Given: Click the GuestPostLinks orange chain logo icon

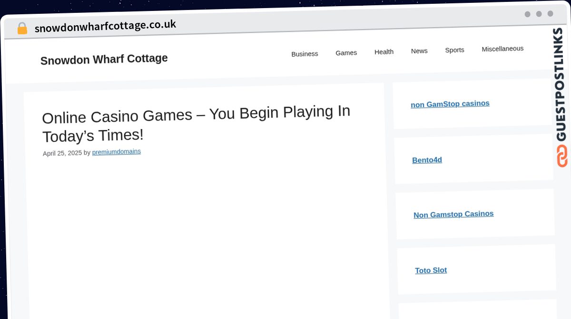Looking at the screenshot, I should [x=562, y=156].
